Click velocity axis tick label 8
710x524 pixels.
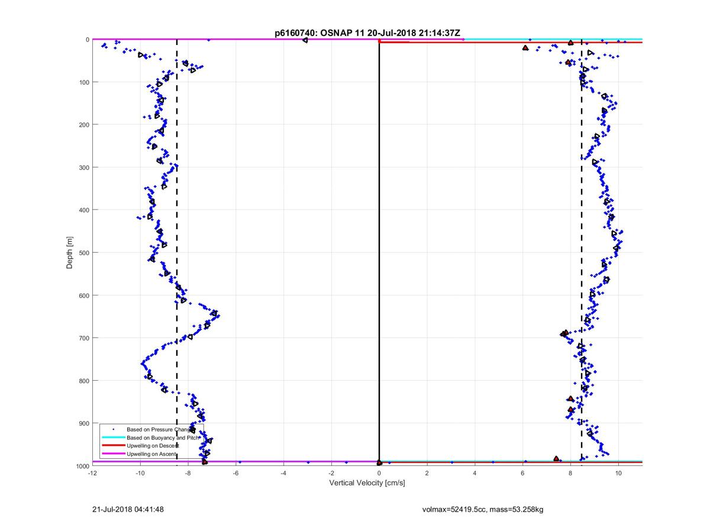click(x=570, y=474)
